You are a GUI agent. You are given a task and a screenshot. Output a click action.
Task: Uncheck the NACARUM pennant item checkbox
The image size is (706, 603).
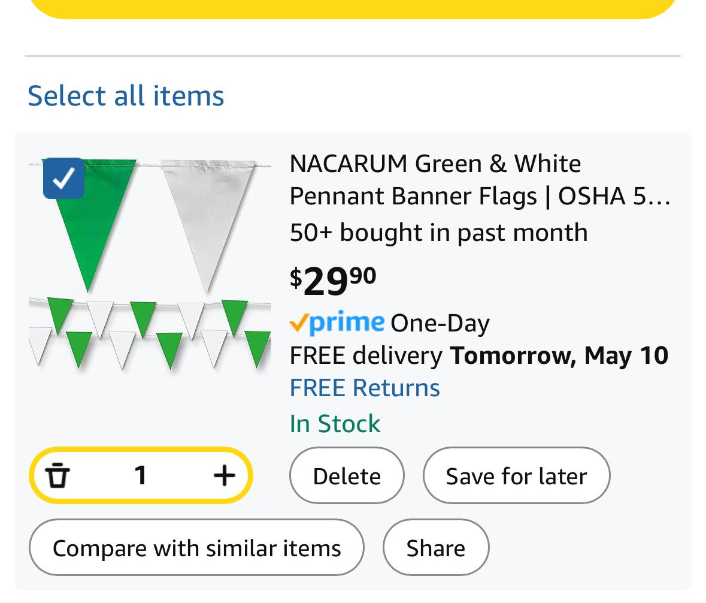point(63,178)
